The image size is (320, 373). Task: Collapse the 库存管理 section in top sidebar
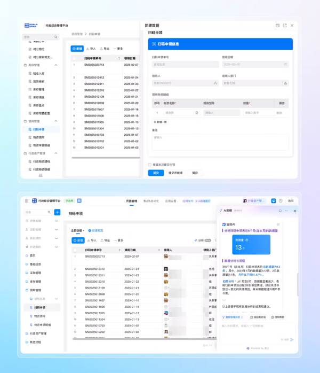coord(57,65)
